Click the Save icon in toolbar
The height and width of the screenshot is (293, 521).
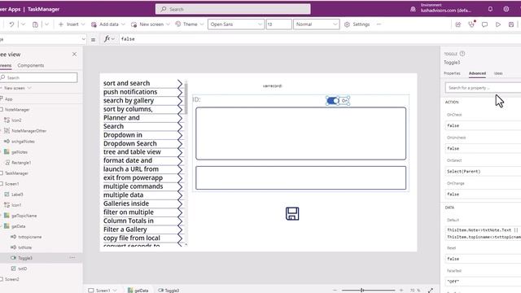(511, 24)
